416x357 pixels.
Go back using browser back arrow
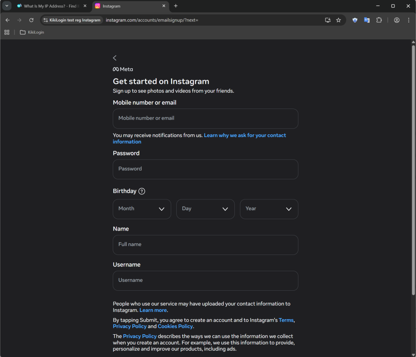(x=7, y=20)
